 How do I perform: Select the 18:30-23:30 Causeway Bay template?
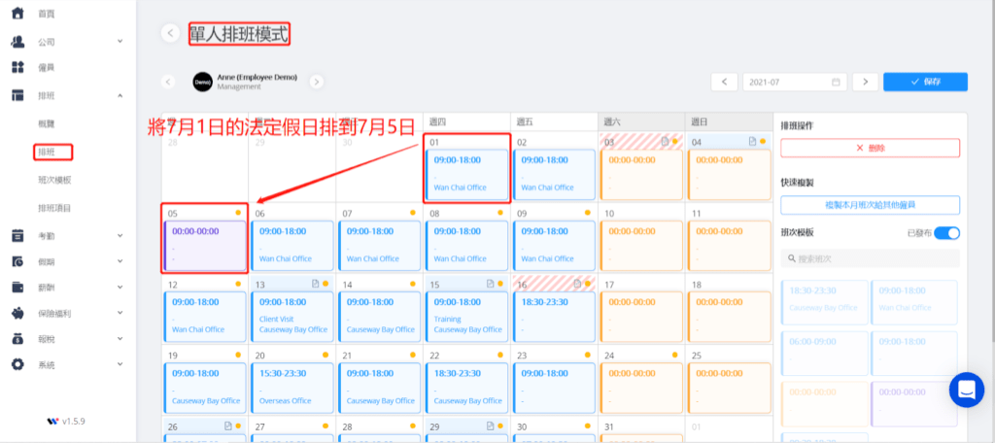[824, 302]
